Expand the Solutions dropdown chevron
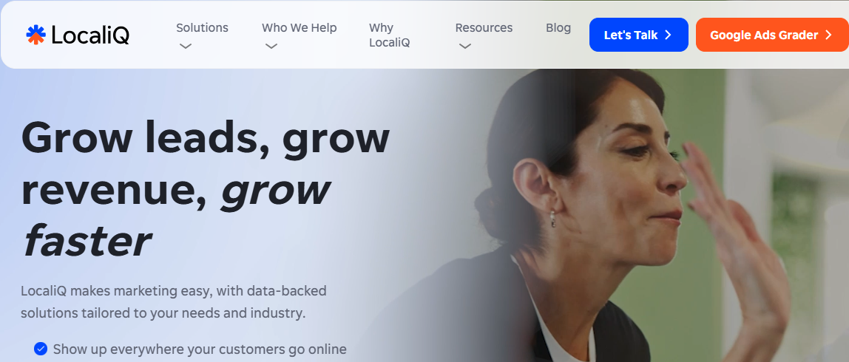Image resolution: width=849 pixels, height=362 pixels. (186, 47)
